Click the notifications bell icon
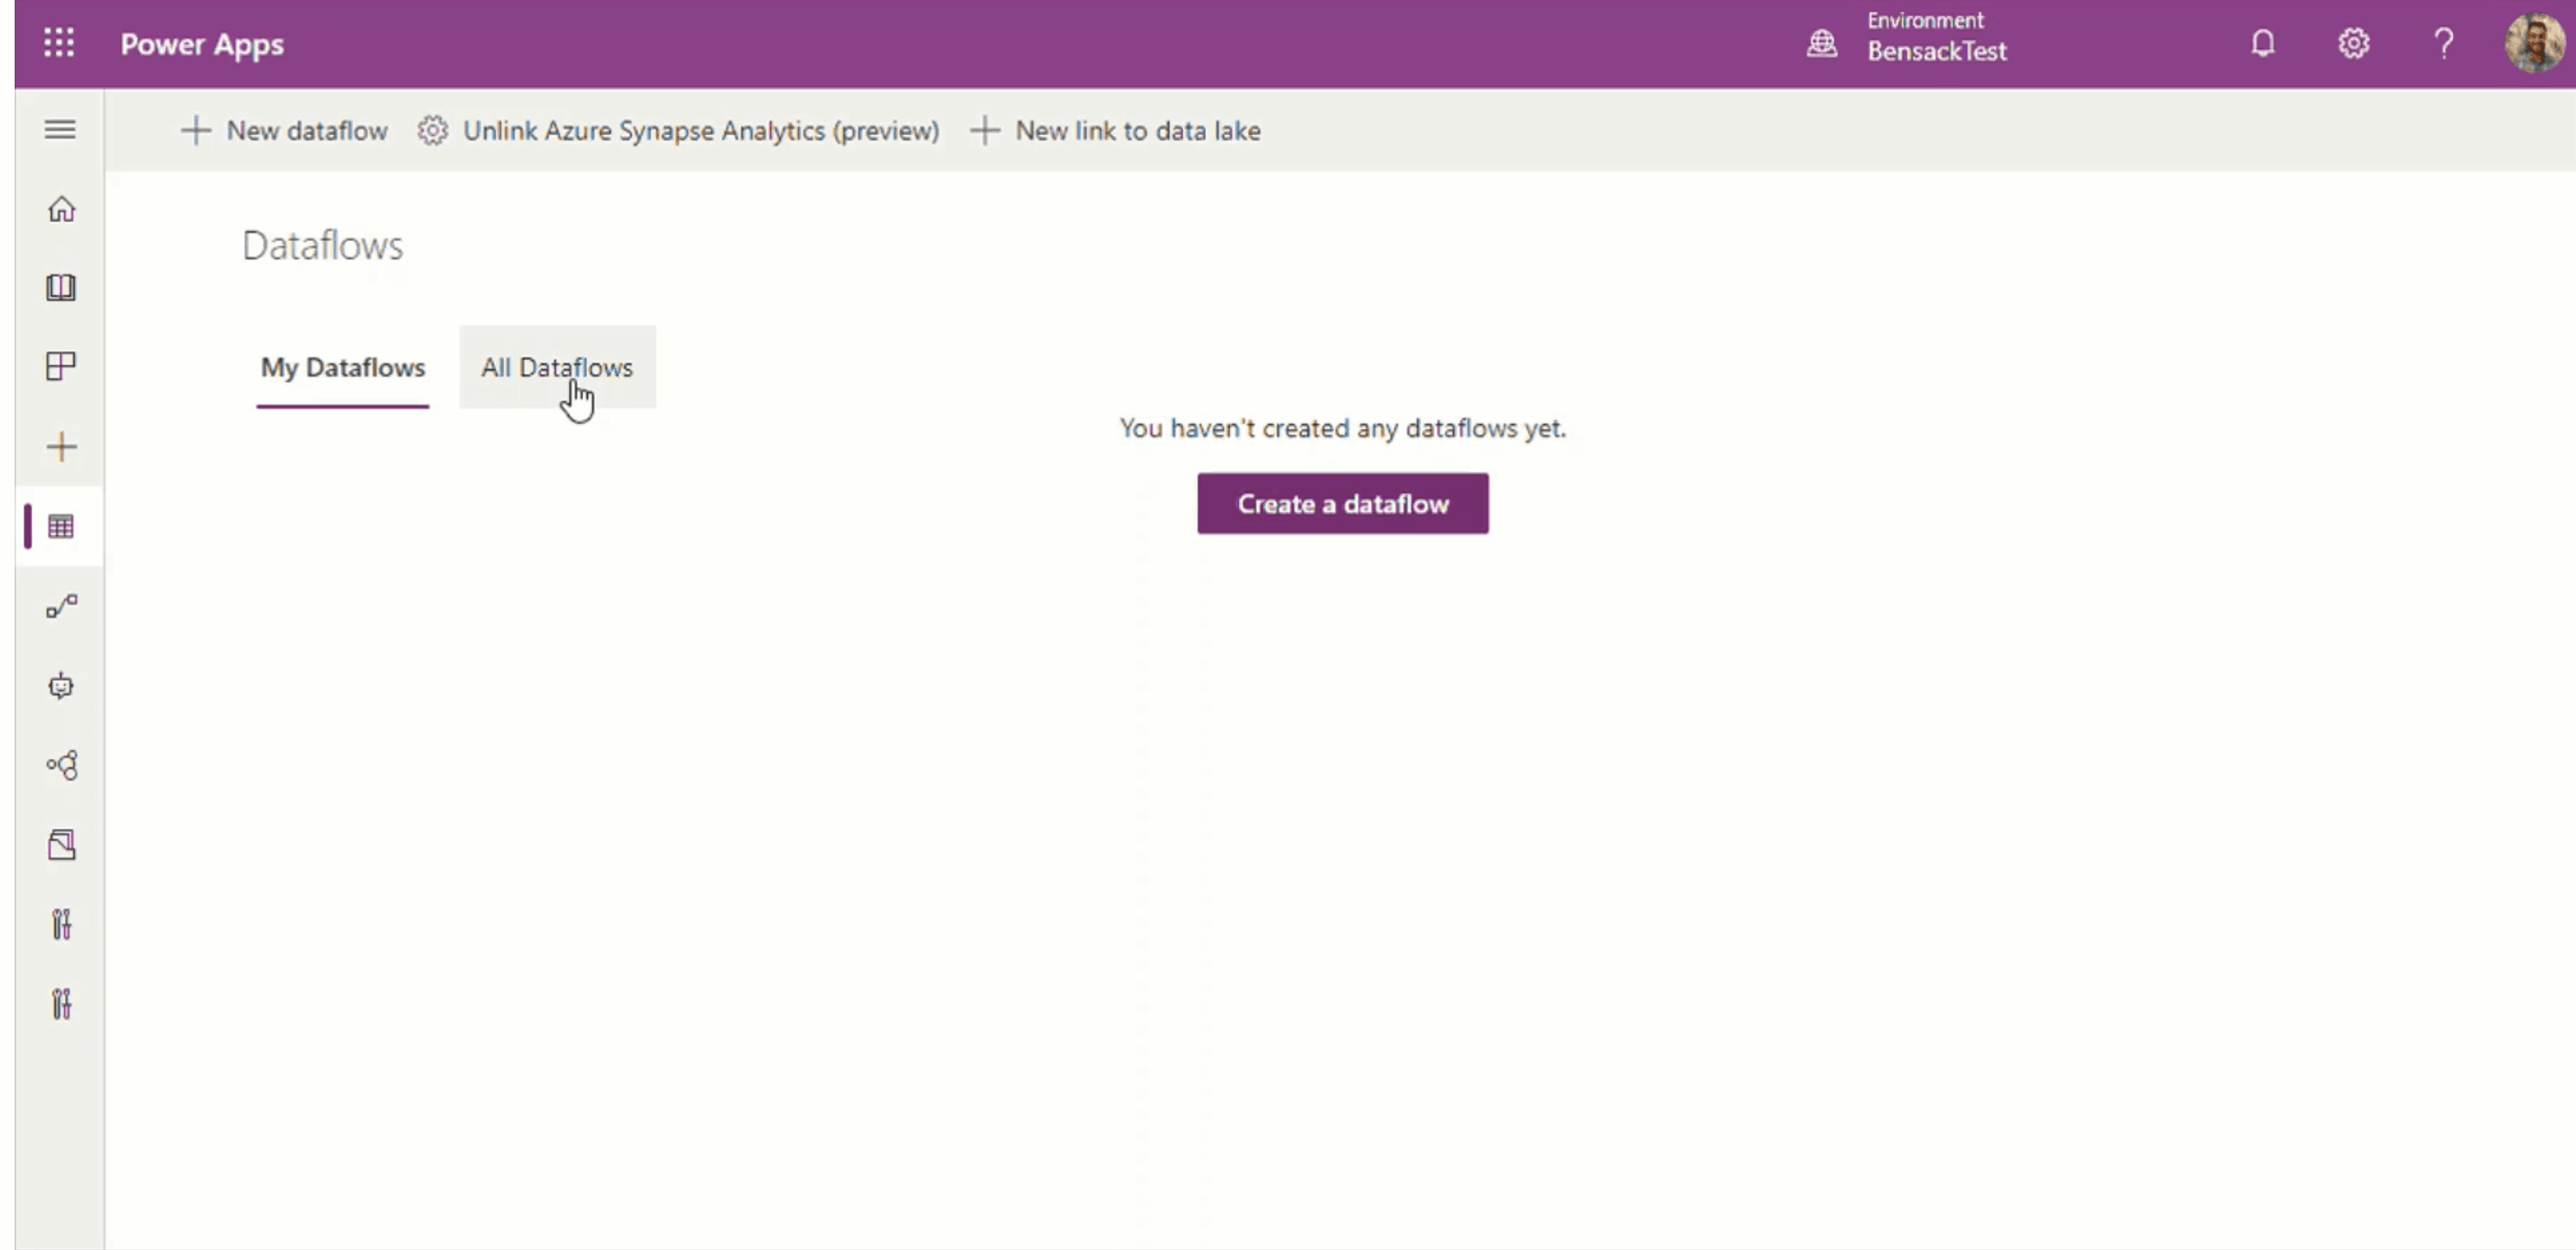 [2263, 43]
